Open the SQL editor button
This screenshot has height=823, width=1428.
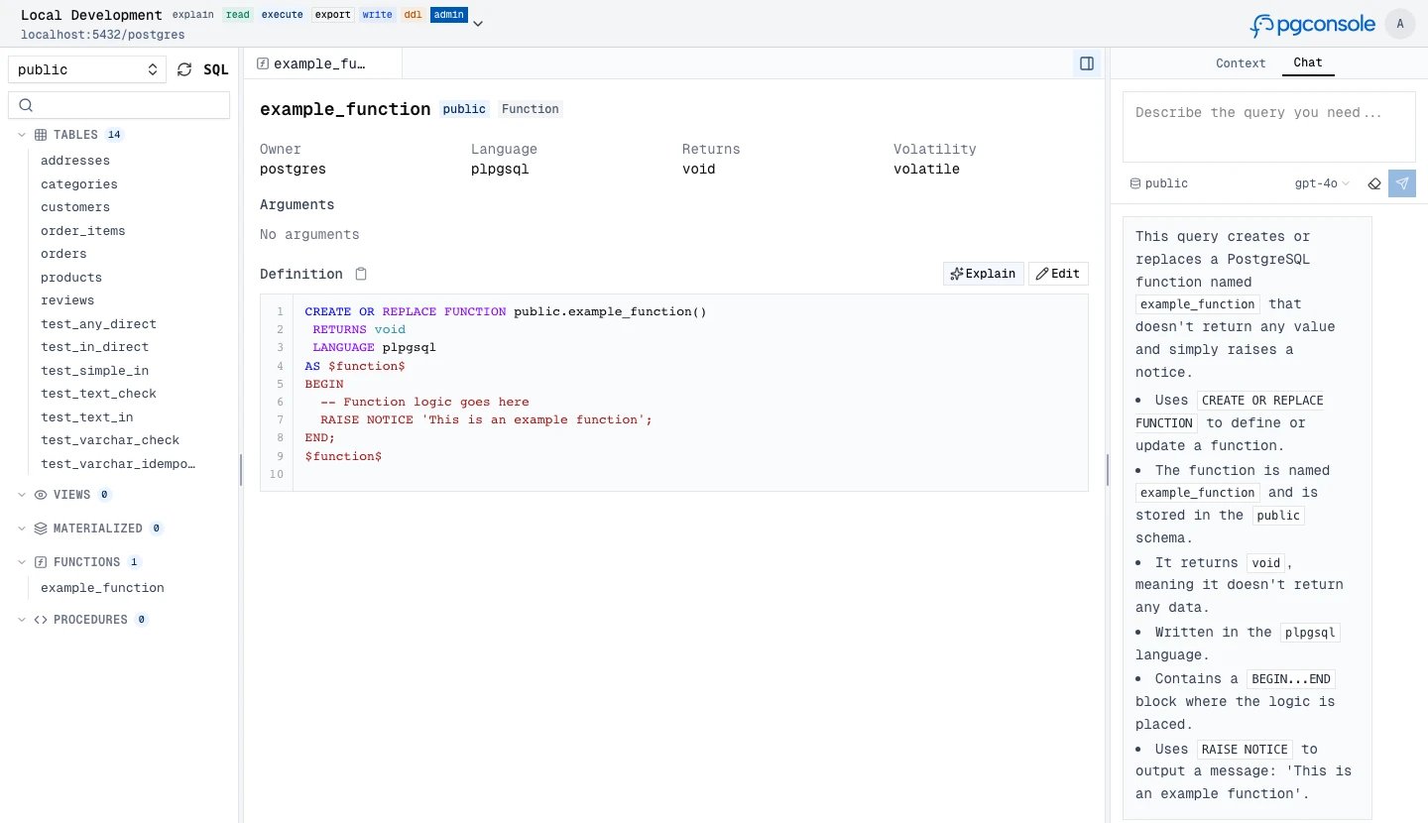click(x=216, y=69)
